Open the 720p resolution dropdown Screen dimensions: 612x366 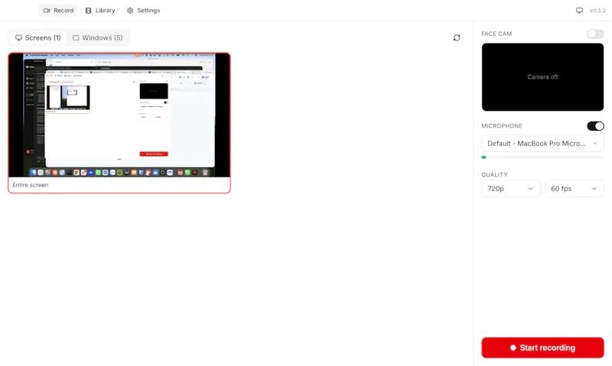point(511,189)
